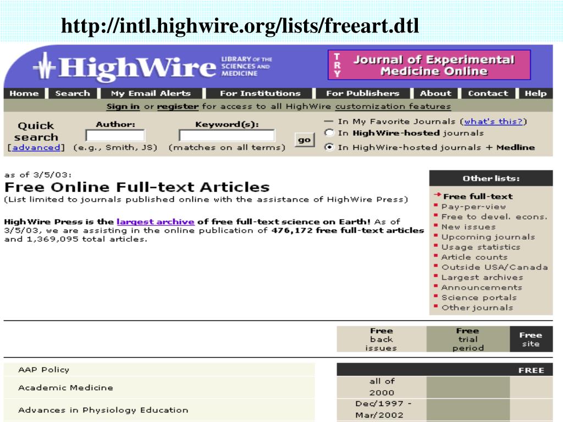Open the what's this? link
Viewport: 563px width, 422px height.
(493, 121)
